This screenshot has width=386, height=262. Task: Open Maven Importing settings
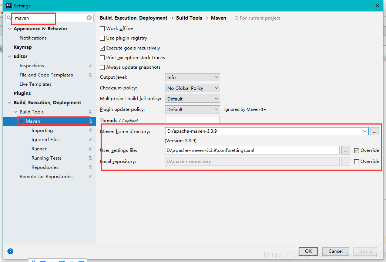42,130
